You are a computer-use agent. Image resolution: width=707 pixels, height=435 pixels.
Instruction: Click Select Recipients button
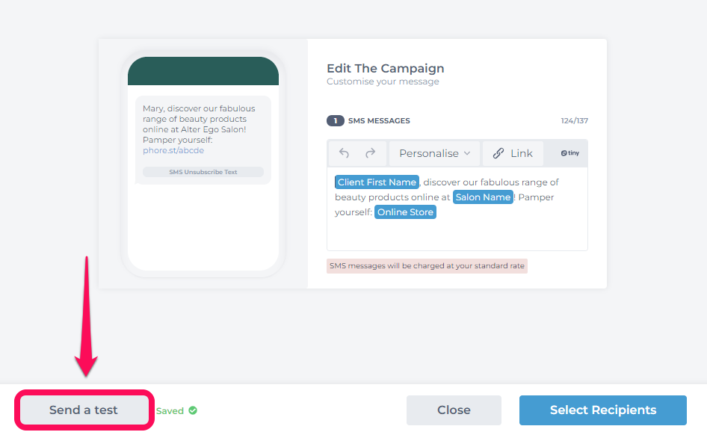(x=603, y=410)
